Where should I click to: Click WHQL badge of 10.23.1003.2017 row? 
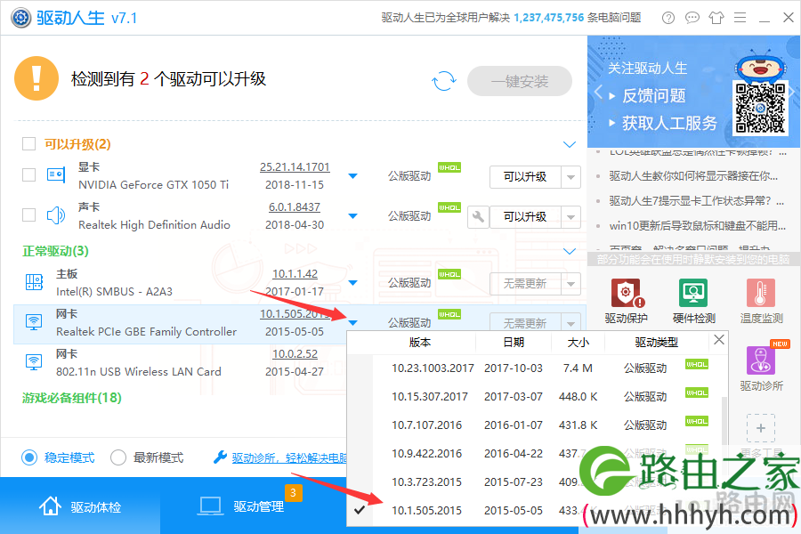point(697,365)
